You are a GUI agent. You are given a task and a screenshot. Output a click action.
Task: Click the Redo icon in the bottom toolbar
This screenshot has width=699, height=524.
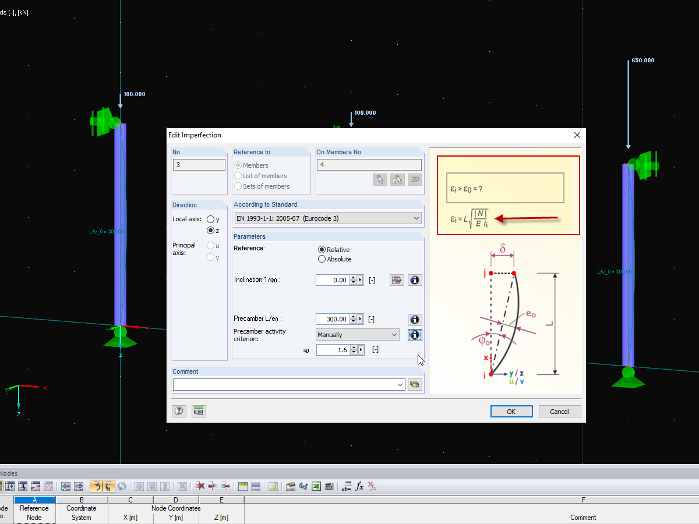108,486
